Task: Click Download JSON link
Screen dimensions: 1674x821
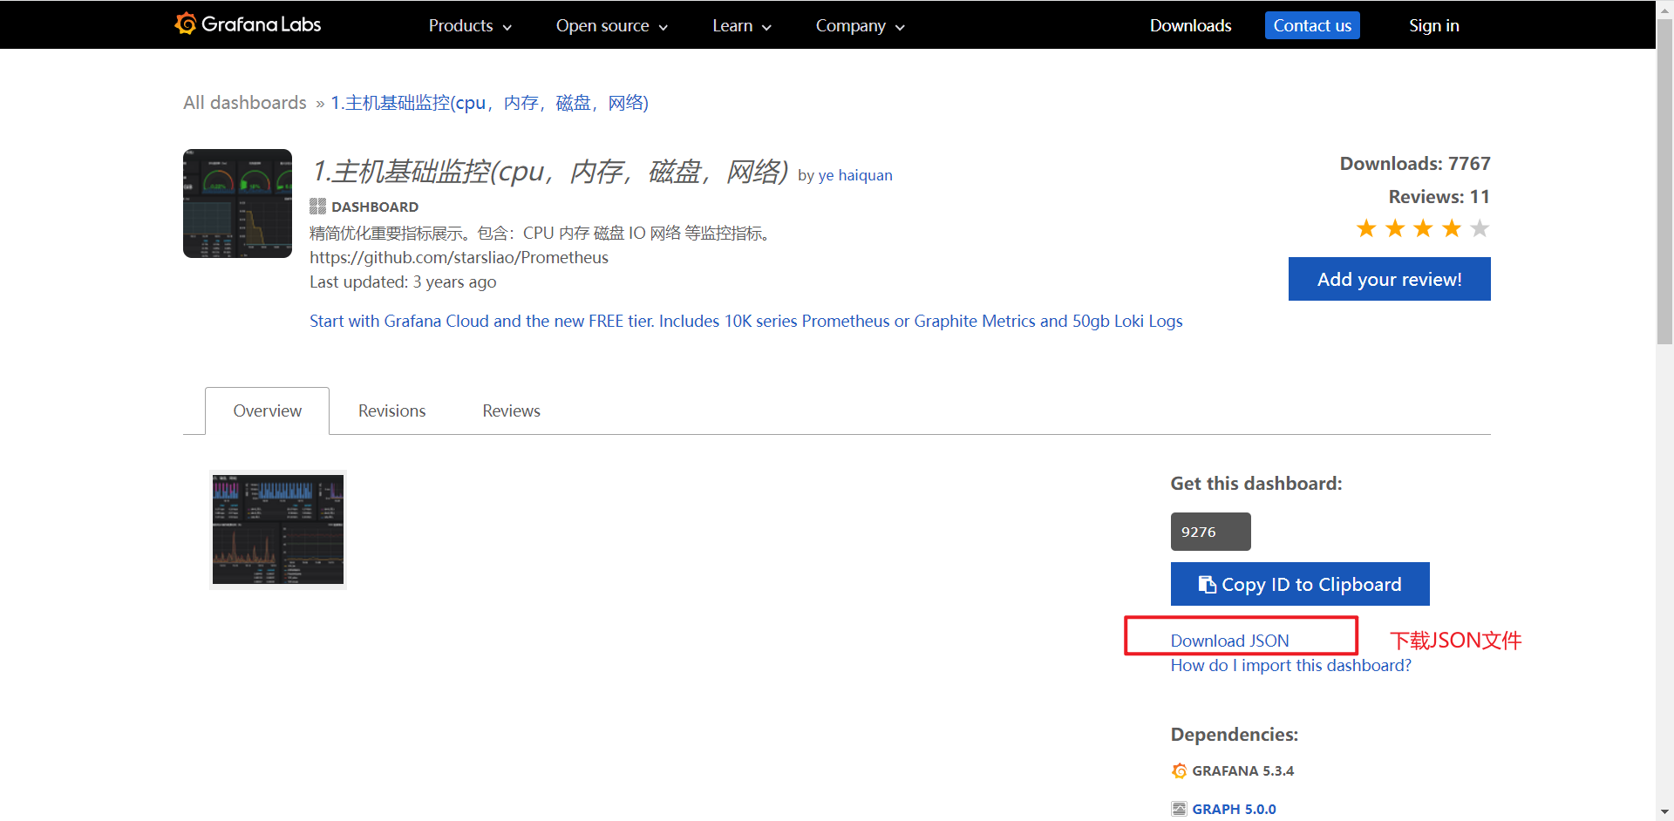Action: [1229, 641]
